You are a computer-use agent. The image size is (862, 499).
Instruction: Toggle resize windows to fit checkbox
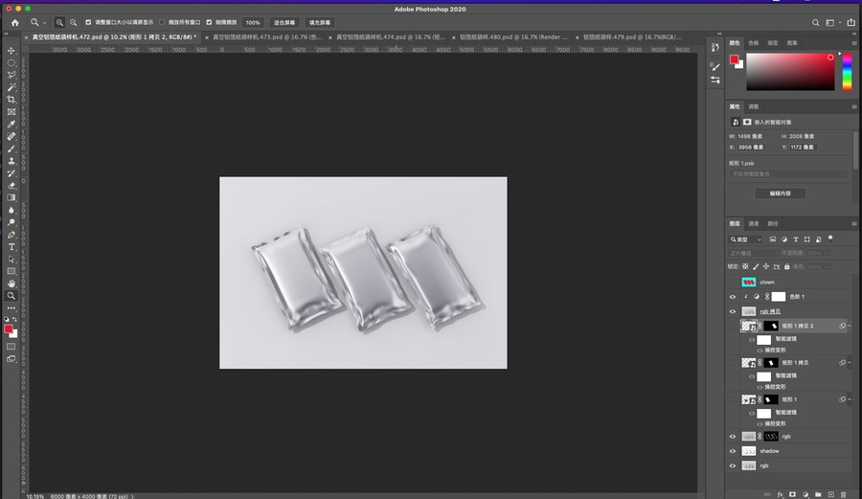[x=88, y=23]
